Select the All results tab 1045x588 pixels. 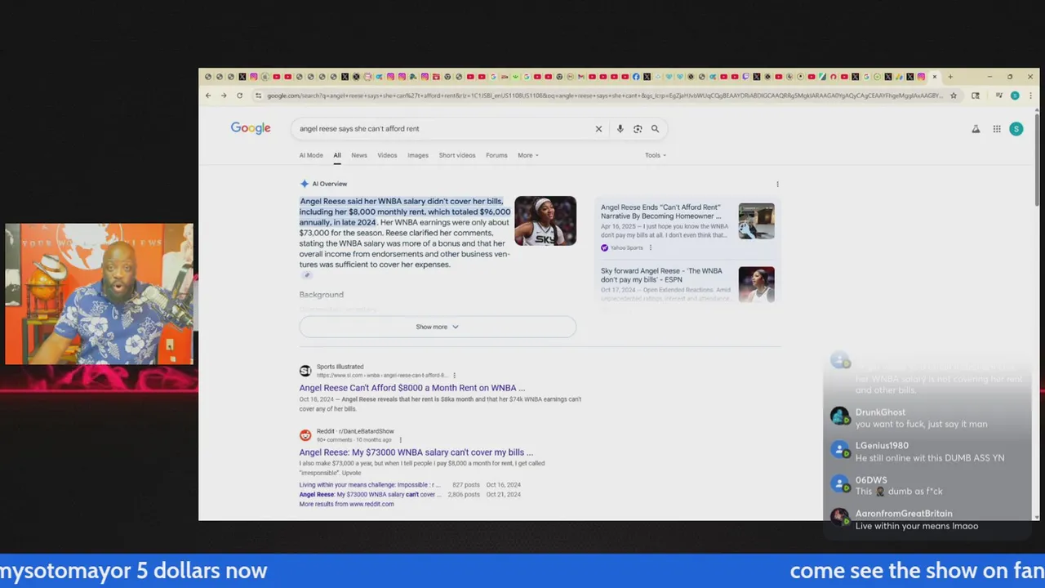point(337,155)
